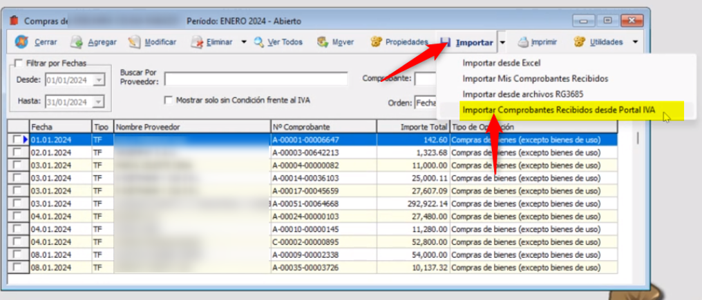Click the Imprimir printer icon
The image size is (702, 300).
(x=524, y=42)
